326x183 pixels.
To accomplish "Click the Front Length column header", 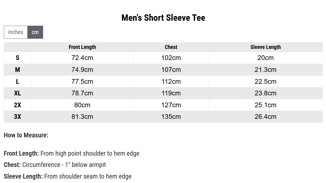I will (x=82, y=47).
